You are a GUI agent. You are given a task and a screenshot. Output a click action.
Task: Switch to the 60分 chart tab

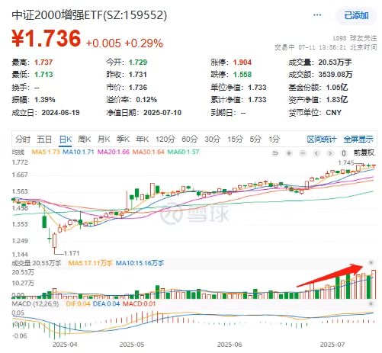coord(190,140)
